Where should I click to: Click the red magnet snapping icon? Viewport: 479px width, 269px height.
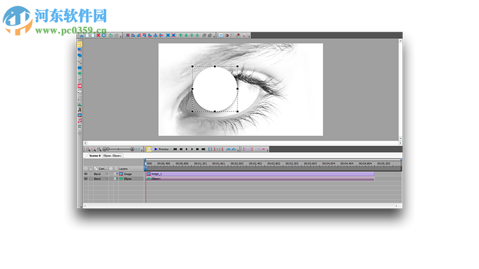tap(227, 36)
